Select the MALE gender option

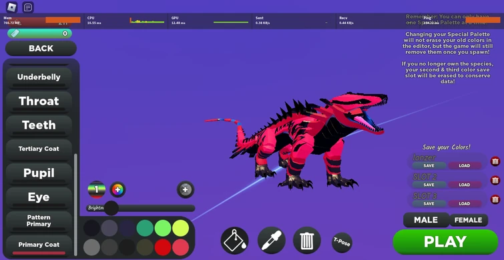point(426,220)
